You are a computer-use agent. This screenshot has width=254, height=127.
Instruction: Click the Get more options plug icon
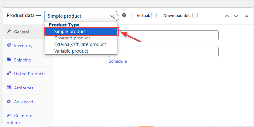tap(9, 115)
